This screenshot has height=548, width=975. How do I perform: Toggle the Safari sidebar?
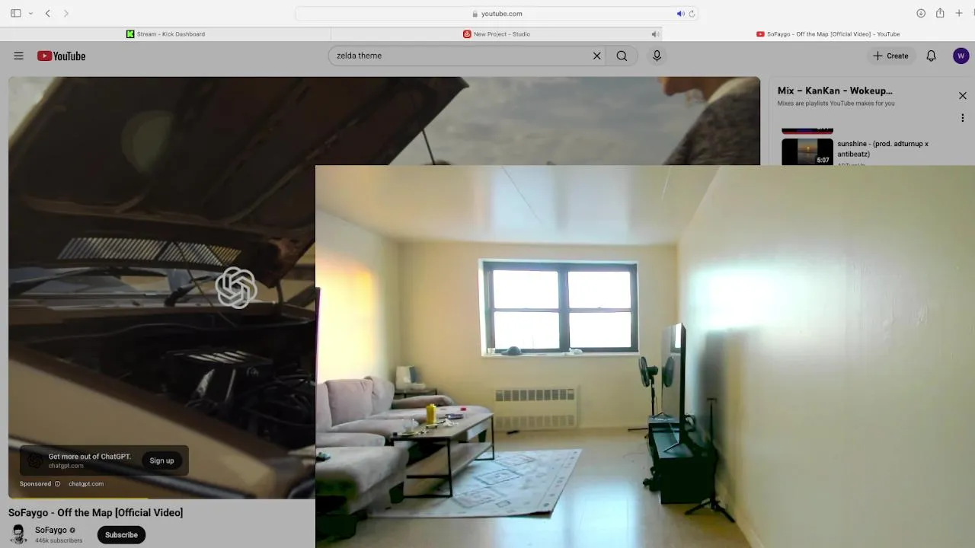[15, 14]
